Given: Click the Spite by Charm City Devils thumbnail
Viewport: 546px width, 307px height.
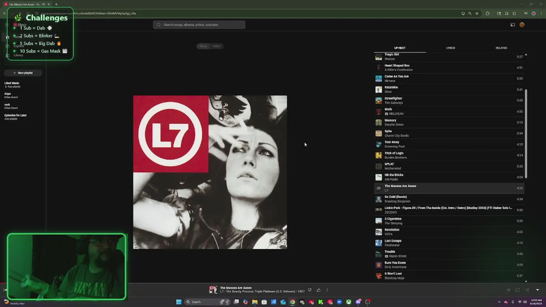Looking at the screenshot, I should tap(378, 133).
